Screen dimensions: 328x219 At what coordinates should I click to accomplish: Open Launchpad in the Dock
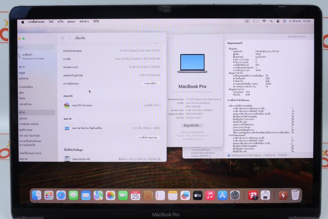pos(49,195)
